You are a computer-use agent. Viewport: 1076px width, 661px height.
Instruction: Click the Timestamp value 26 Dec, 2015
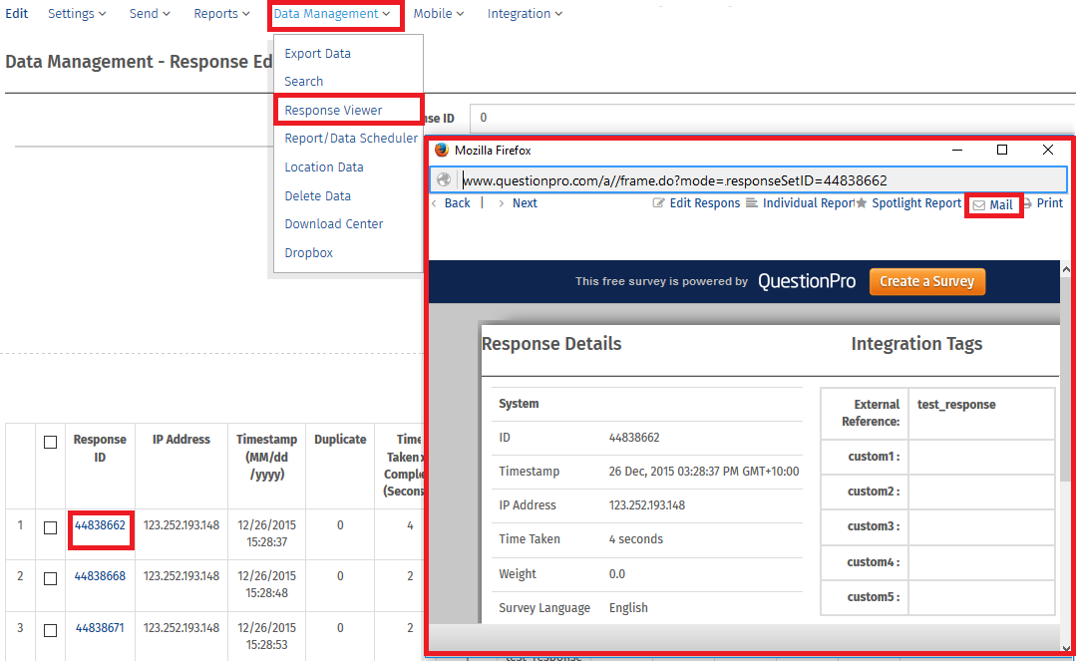click(x=704, y=472)
